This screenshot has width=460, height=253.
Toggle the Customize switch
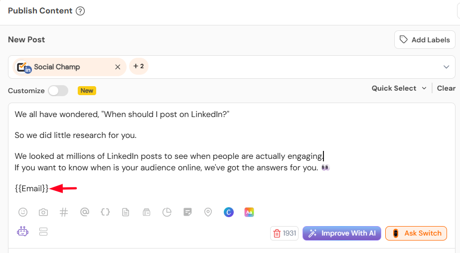(58, 91)
